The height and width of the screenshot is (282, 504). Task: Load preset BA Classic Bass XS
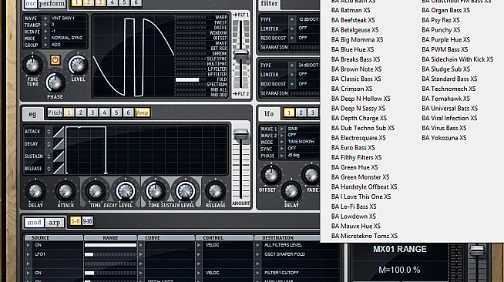[356, 79]
